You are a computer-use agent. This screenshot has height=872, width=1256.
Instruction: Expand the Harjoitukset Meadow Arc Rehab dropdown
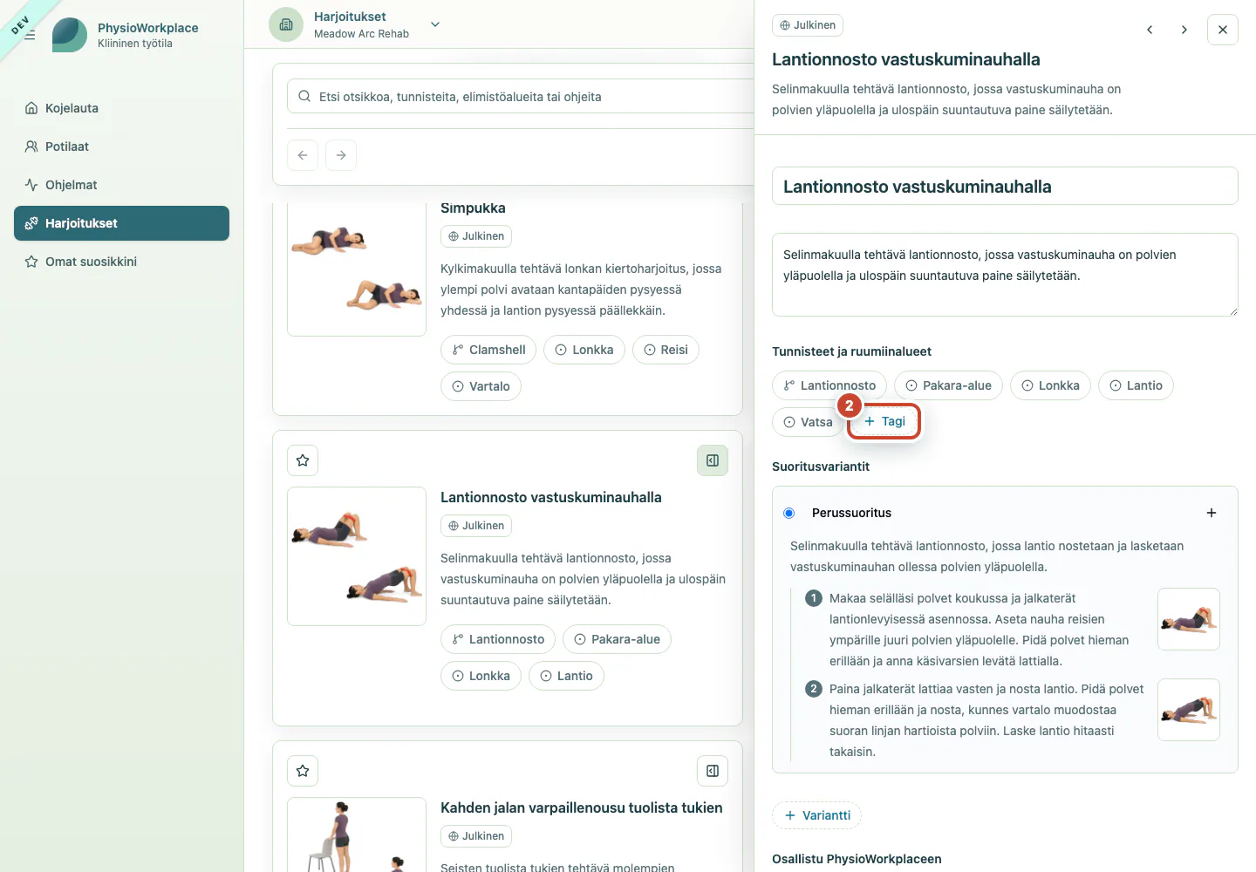[435, 24]
